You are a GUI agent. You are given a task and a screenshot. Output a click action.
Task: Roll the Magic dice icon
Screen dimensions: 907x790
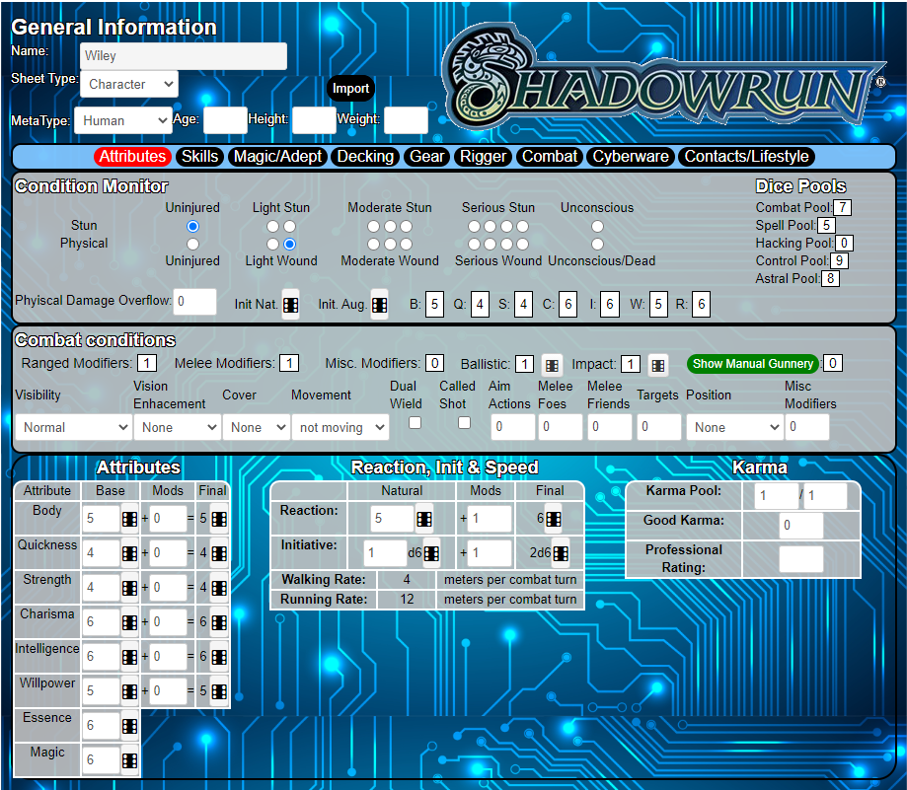(x=129, y=760)
